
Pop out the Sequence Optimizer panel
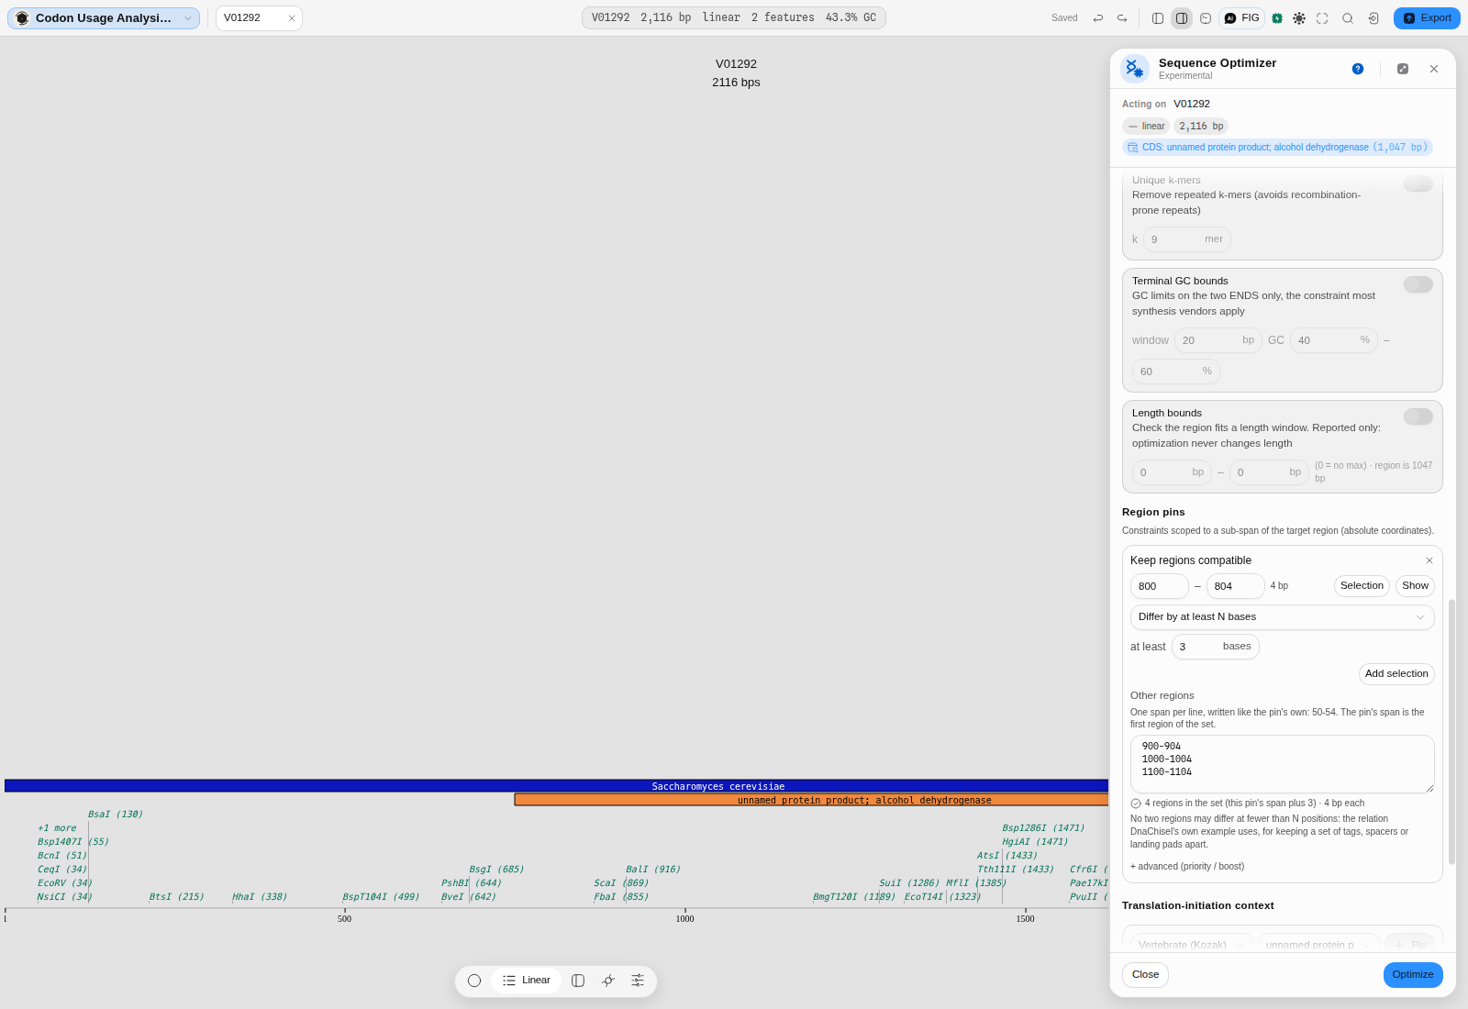[x=1403, y=69]
